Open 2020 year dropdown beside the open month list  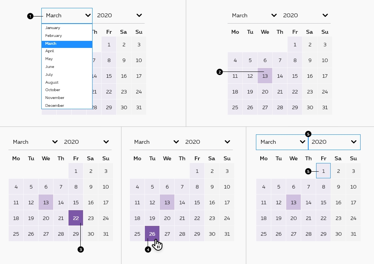(x=119, y=15)
